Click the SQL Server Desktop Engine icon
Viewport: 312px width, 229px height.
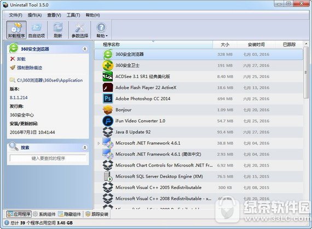pyautogui.click(x=108, y=176)
